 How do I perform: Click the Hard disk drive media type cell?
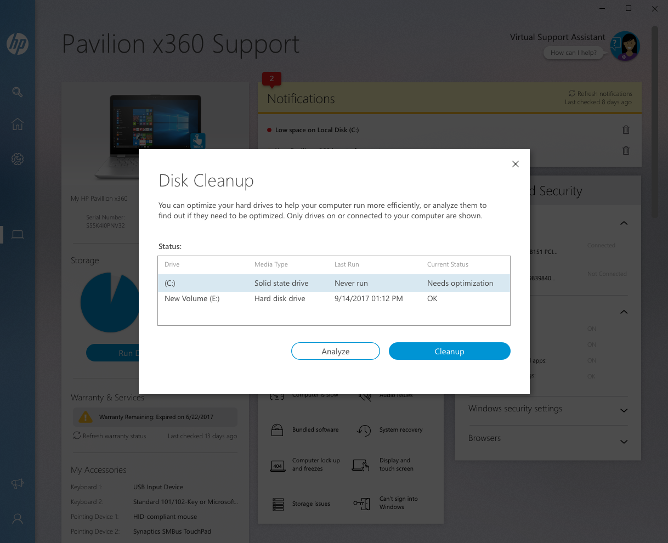pos(280,299)
